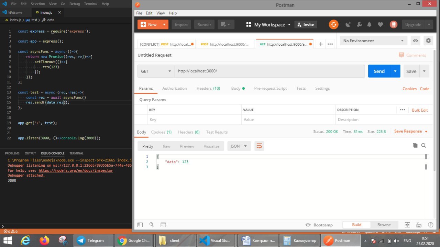Click the Comments speech bubble icon
The width and height of the screenshot is (440, 247).
pos(401,55)
